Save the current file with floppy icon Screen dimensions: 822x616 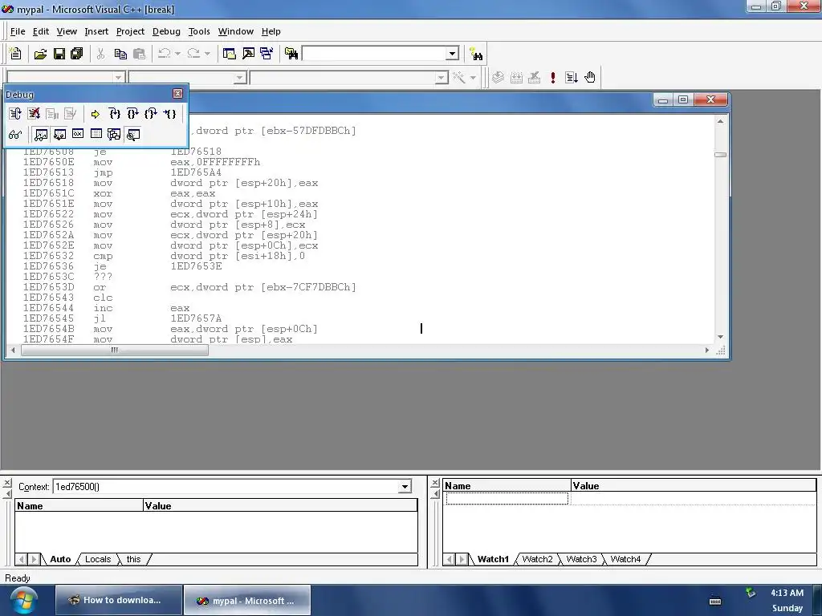pos(59,54)
